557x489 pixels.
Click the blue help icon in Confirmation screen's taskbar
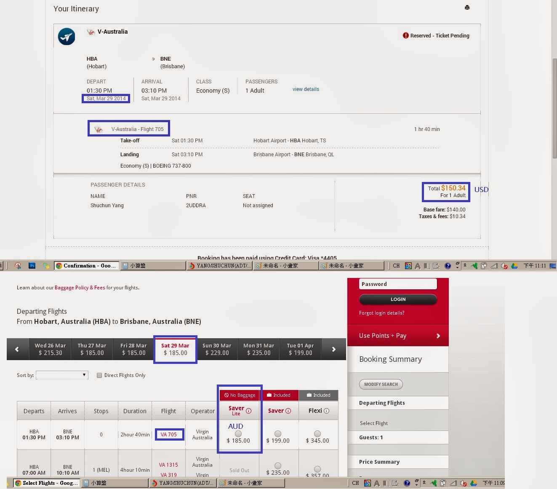click(448, 266)
